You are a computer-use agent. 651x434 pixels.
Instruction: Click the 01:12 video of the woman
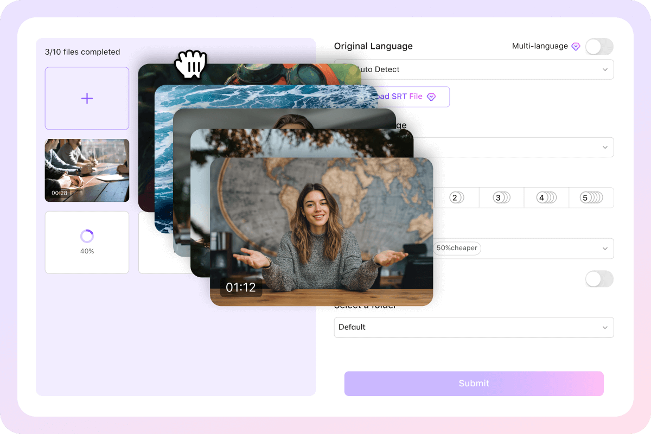coord(321,231)
